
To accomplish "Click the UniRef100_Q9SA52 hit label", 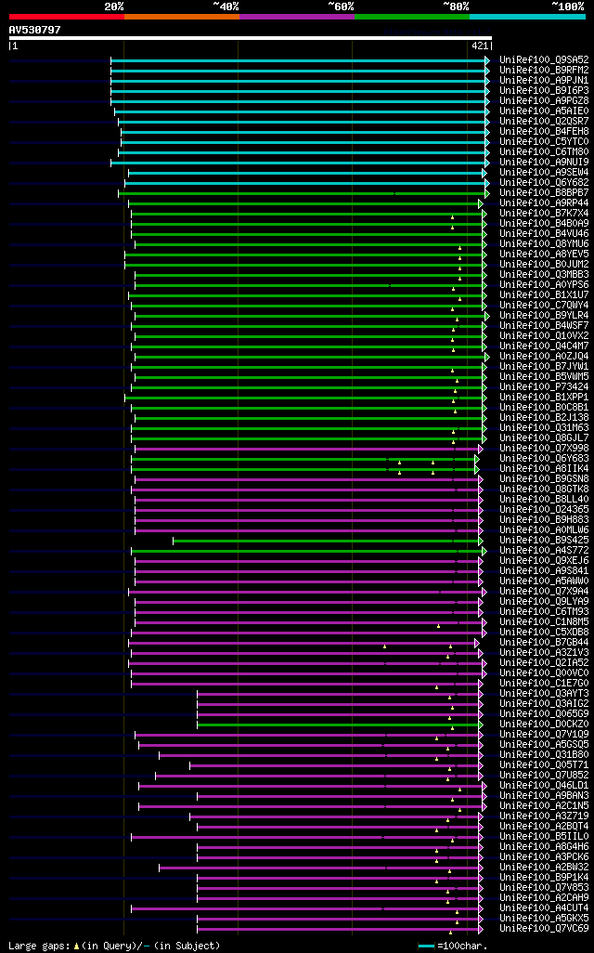I will pyautogui.click(x=544, y=60).
